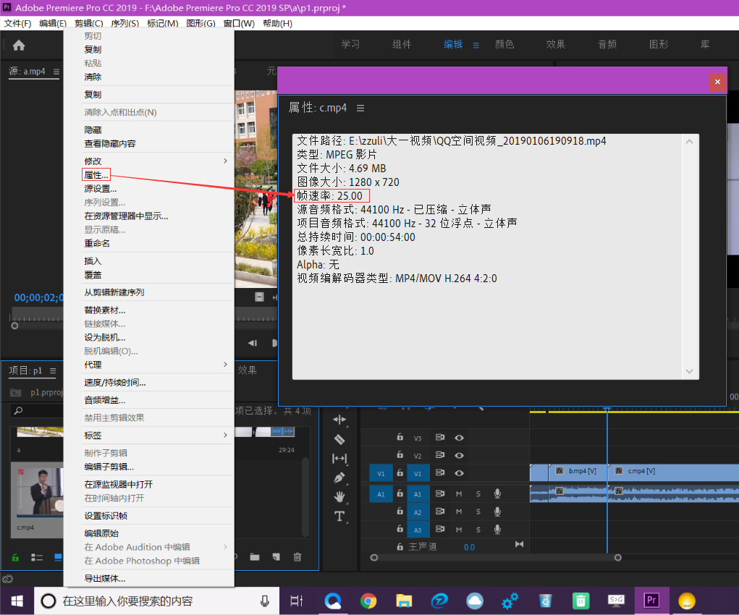Toggle sync lock for A1 track
The width and height of the screenshot is (739, 615).
pos(440,493)
